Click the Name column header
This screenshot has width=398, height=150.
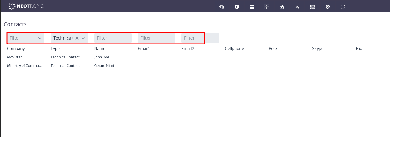(100, 48)
